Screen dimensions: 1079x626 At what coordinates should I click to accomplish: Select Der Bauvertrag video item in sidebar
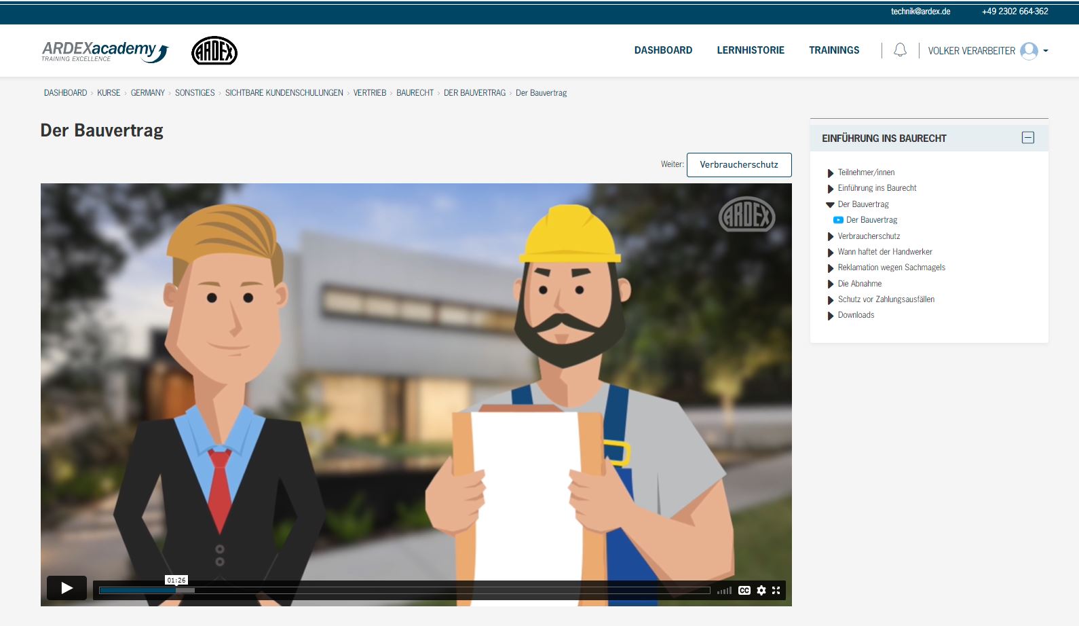(x=871, y=220)
